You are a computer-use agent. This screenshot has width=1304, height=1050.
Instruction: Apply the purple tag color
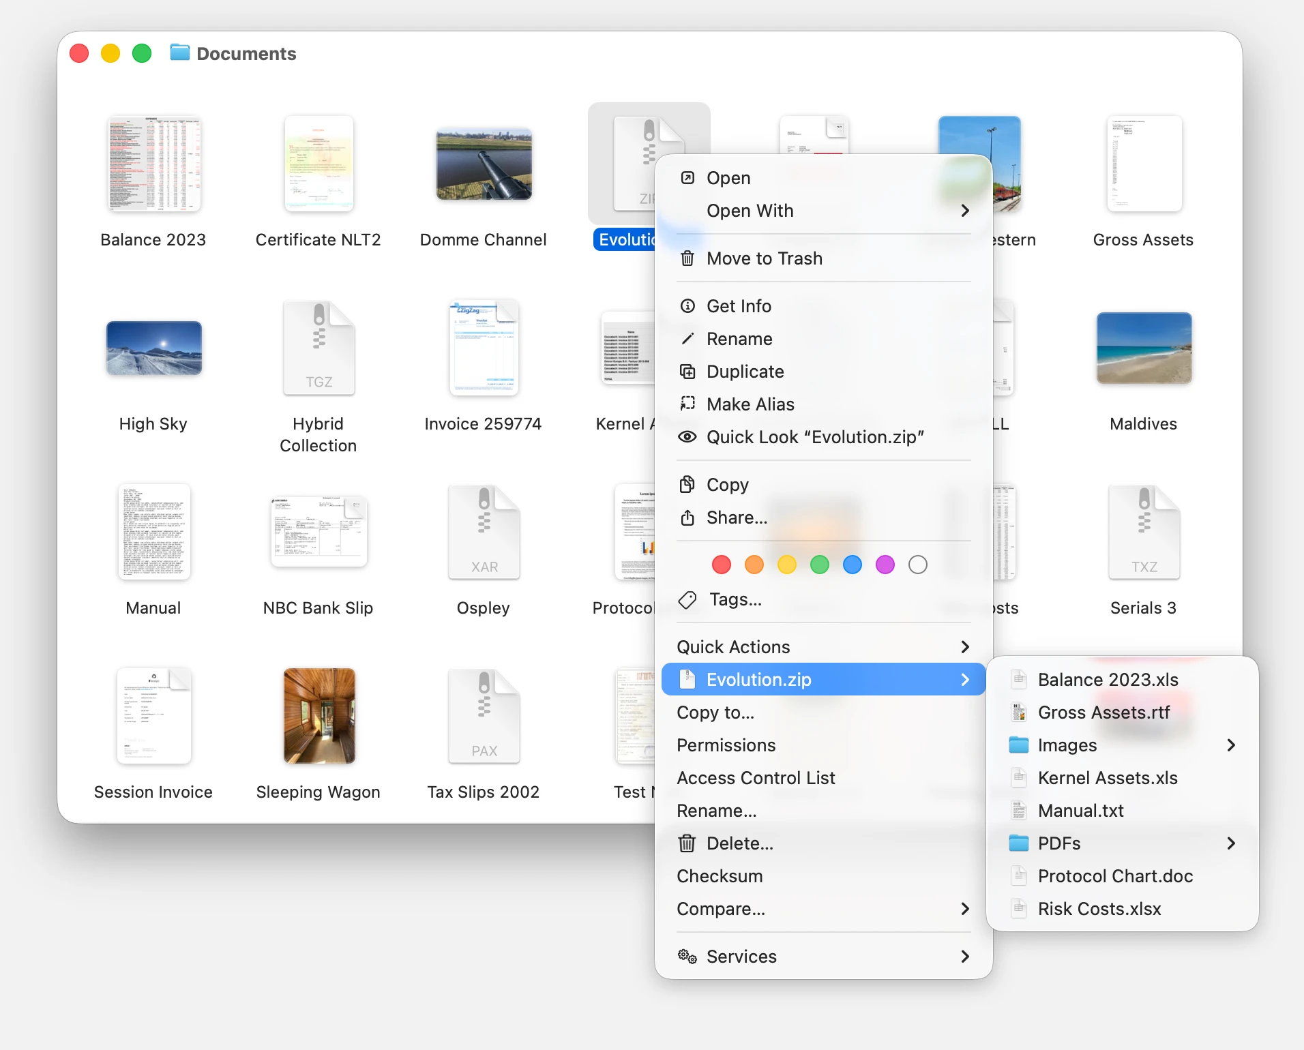coord(885,565)
